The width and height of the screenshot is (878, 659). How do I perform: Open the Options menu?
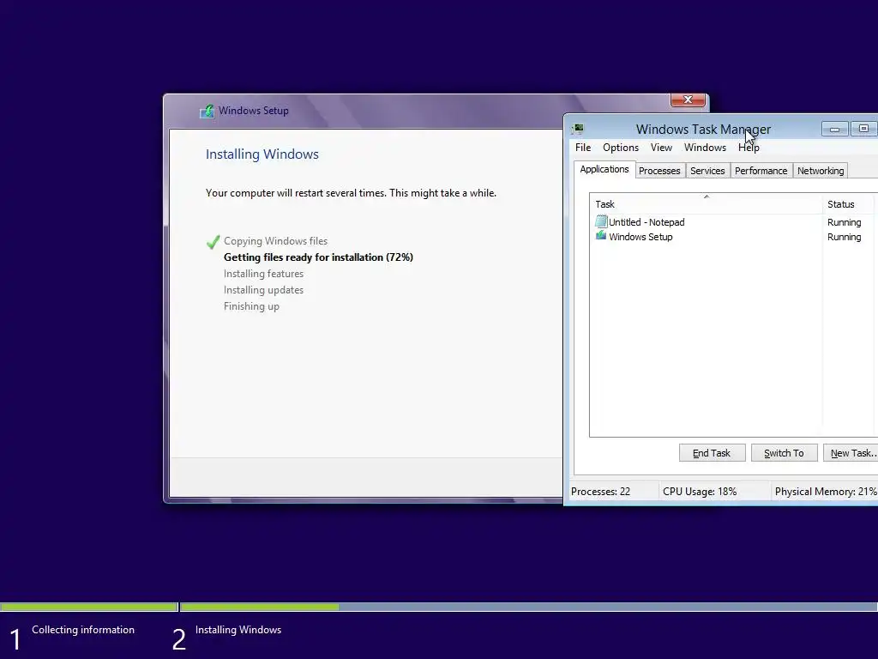[x=621, y=148]
